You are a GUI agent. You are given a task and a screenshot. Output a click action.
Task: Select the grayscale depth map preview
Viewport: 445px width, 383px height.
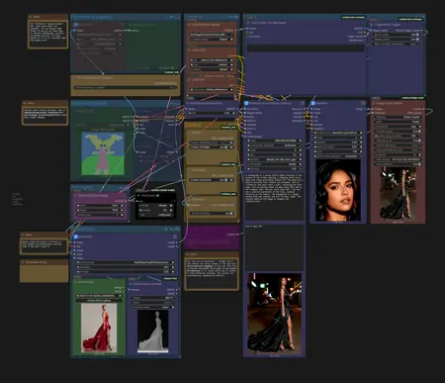click(x=152, y=332)
